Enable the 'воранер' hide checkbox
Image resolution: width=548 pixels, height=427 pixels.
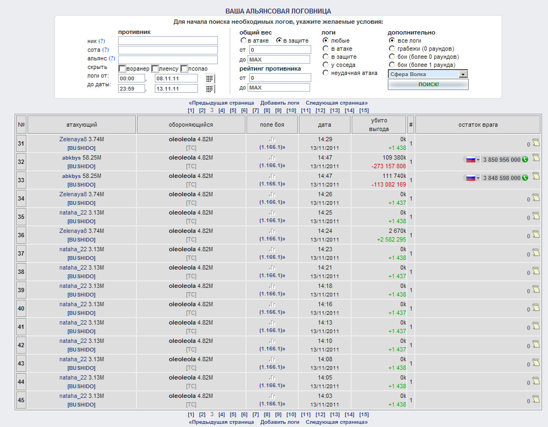122,68
